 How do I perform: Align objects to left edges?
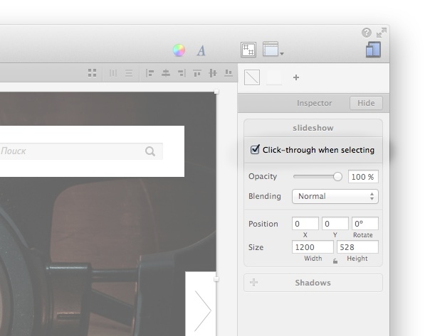click(150, 73)
